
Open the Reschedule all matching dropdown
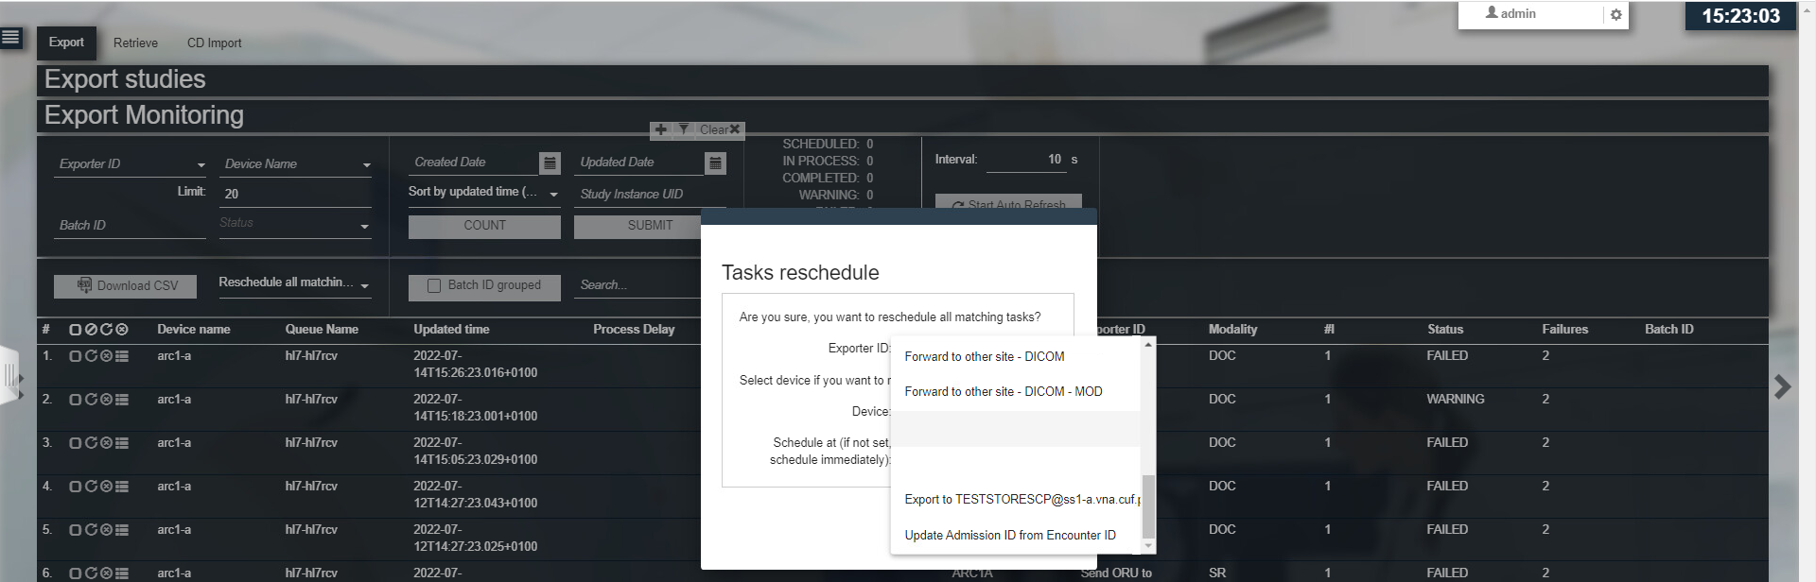[x=294, y=282]
